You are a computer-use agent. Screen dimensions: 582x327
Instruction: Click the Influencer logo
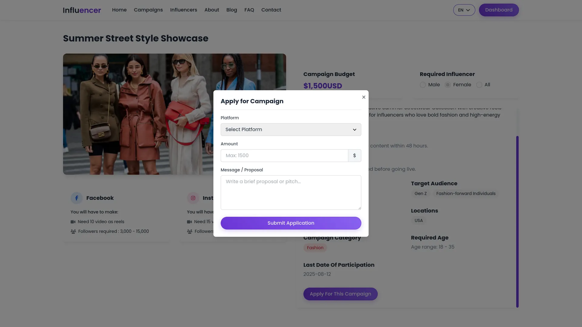point(82,10)
